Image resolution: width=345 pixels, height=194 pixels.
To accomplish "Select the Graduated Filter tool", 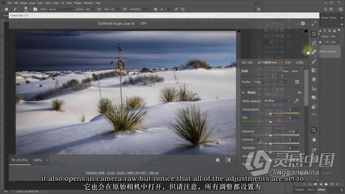I will (x=314, y=70).
